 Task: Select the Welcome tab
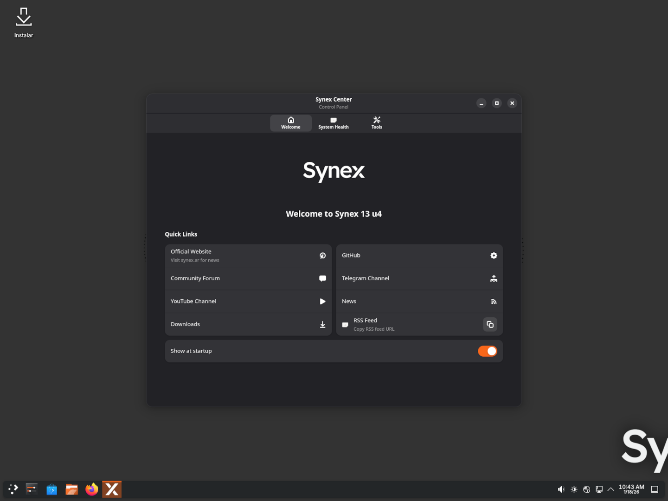[291, 123]
